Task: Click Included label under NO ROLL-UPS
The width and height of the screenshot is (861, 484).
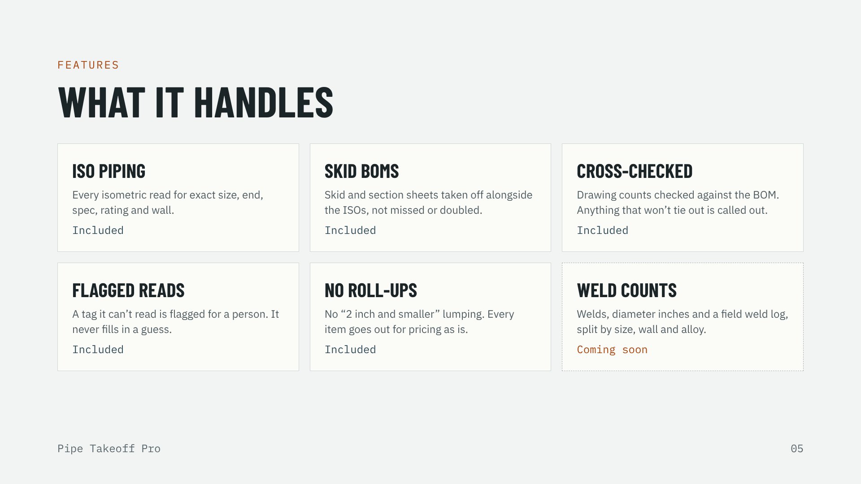Action: (350, 350)
